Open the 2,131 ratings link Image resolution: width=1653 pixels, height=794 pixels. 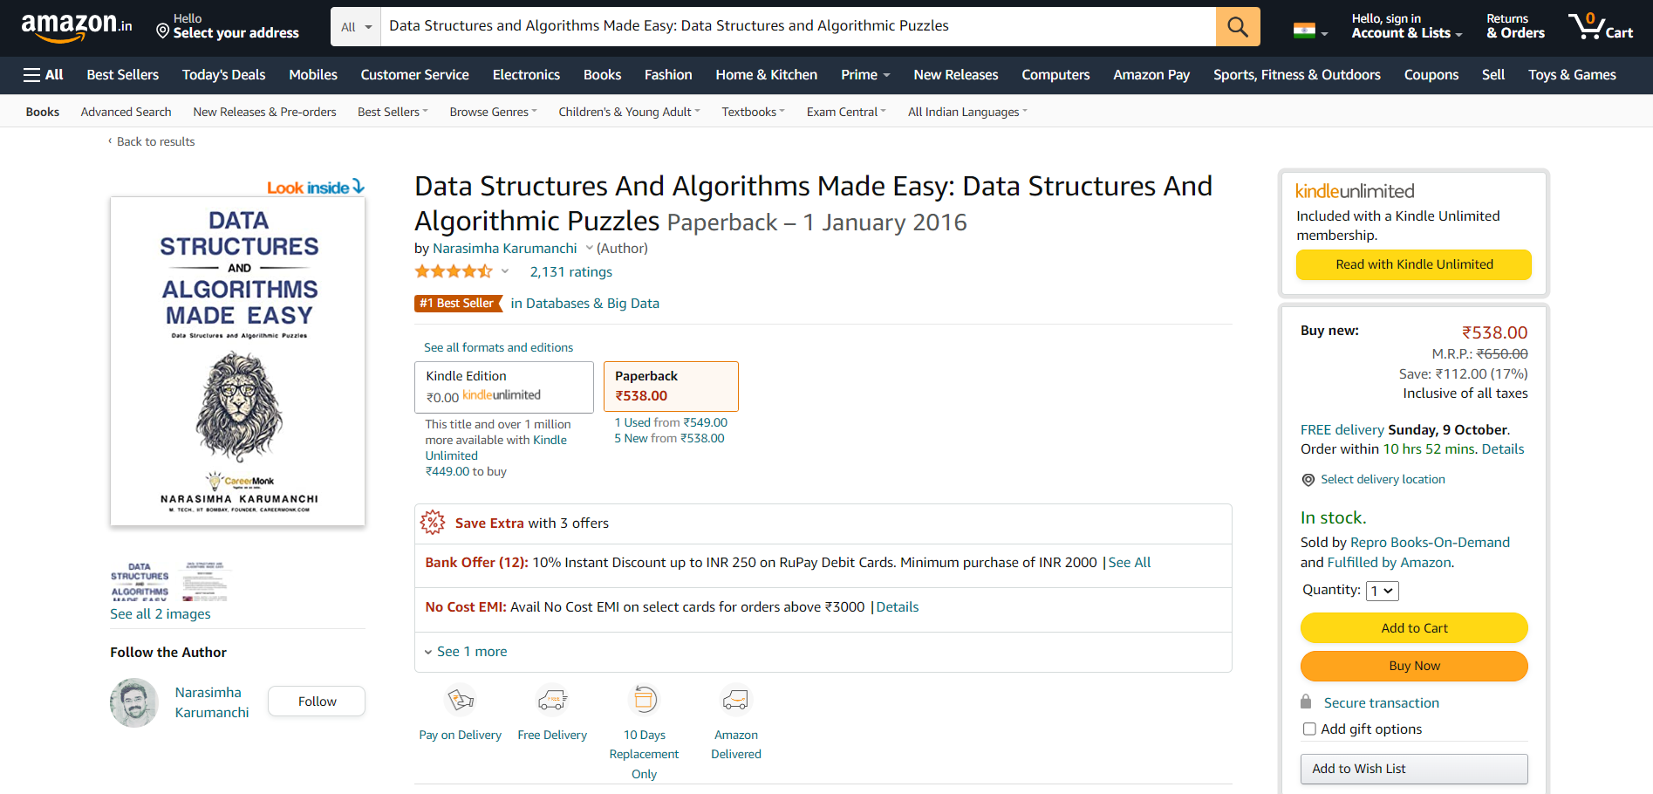point(571,271)
